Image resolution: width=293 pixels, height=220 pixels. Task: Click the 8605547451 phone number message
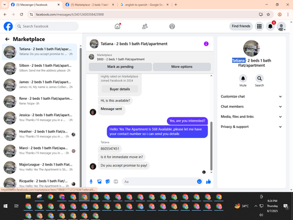click(110, 148)
